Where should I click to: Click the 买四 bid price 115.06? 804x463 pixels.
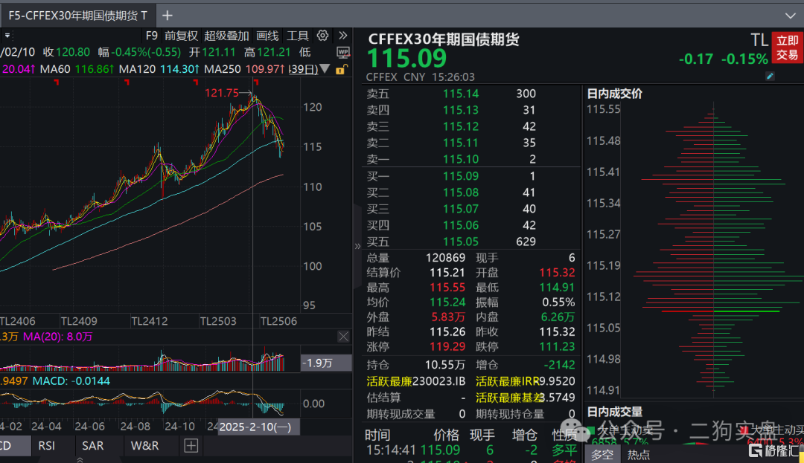click(x=461, y=225)
